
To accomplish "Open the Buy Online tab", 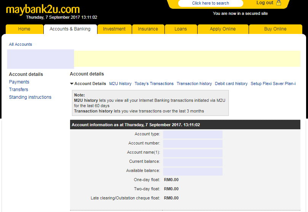I will click(x=275, y=29).
